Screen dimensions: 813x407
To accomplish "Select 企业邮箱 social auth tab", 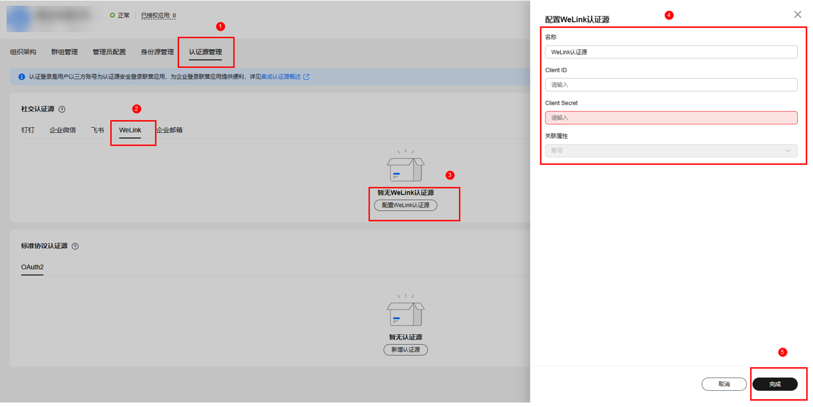I will 169,130.
